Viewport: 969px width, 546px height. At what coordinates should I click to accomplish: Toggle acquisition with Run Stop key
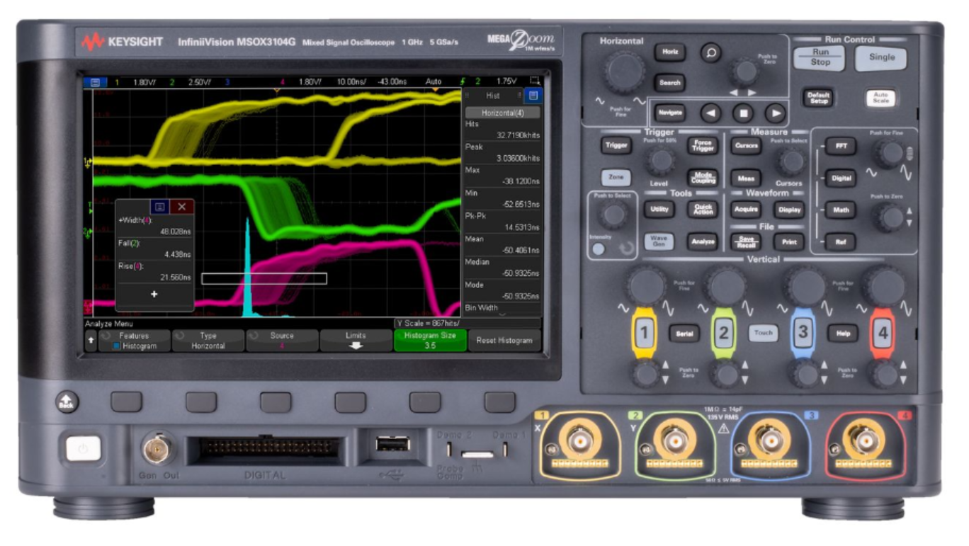pos(820,57)
